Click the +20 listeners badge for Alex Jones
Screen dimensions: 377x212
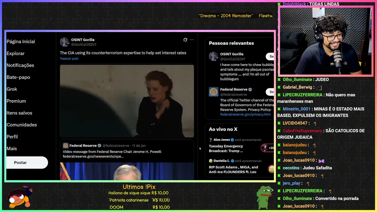(x=267, y=148)
